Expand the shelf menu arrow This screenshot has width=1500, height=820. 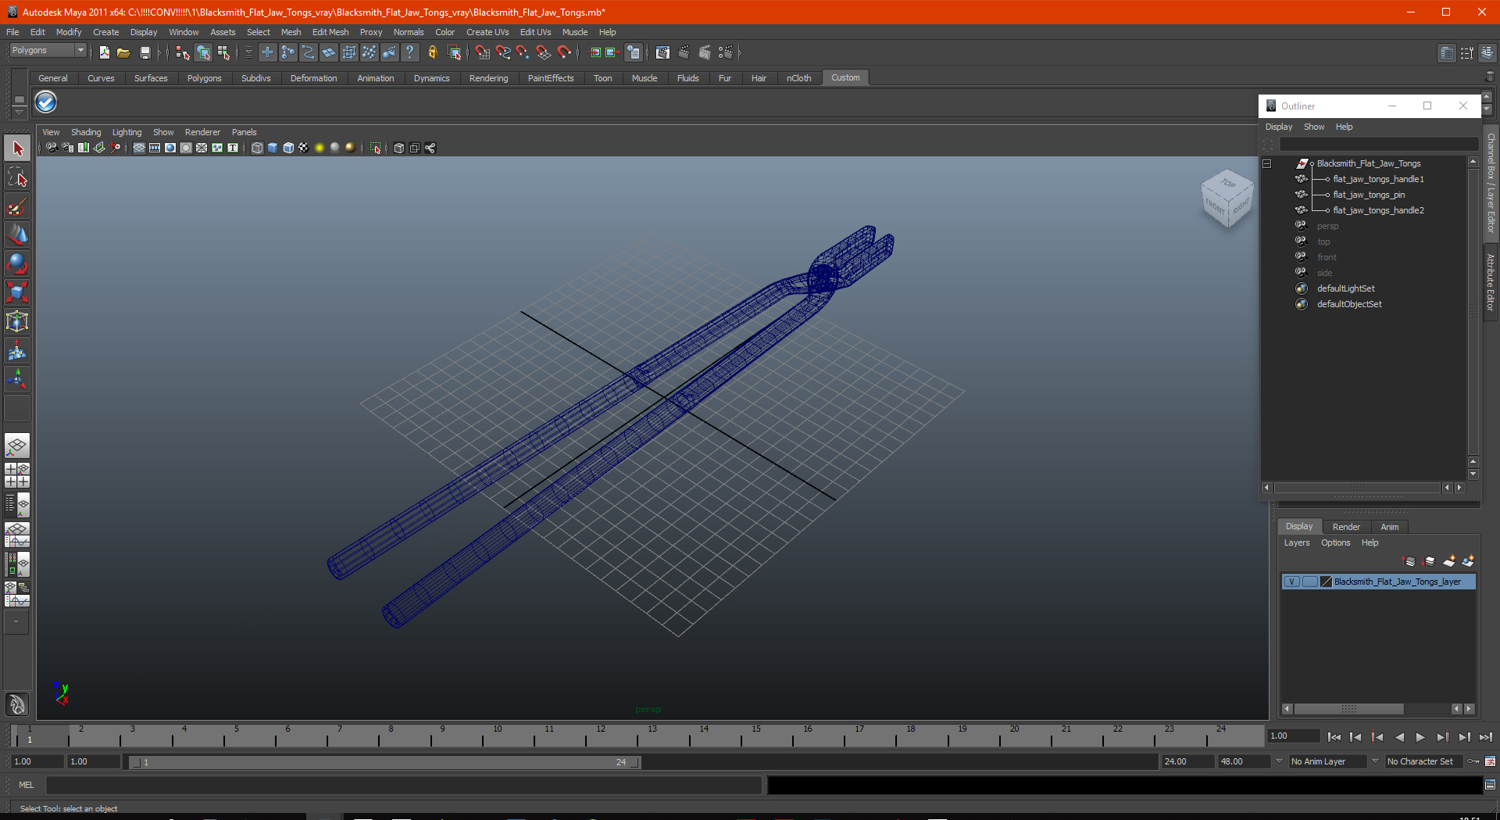[19, 112]
